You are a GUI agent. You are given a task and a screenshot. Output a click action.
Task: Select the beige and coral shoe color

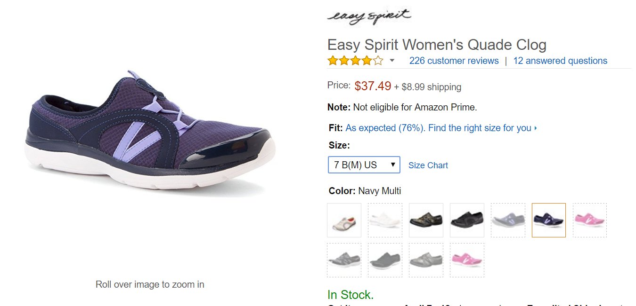pyautogui.click(x=344, y=220)
